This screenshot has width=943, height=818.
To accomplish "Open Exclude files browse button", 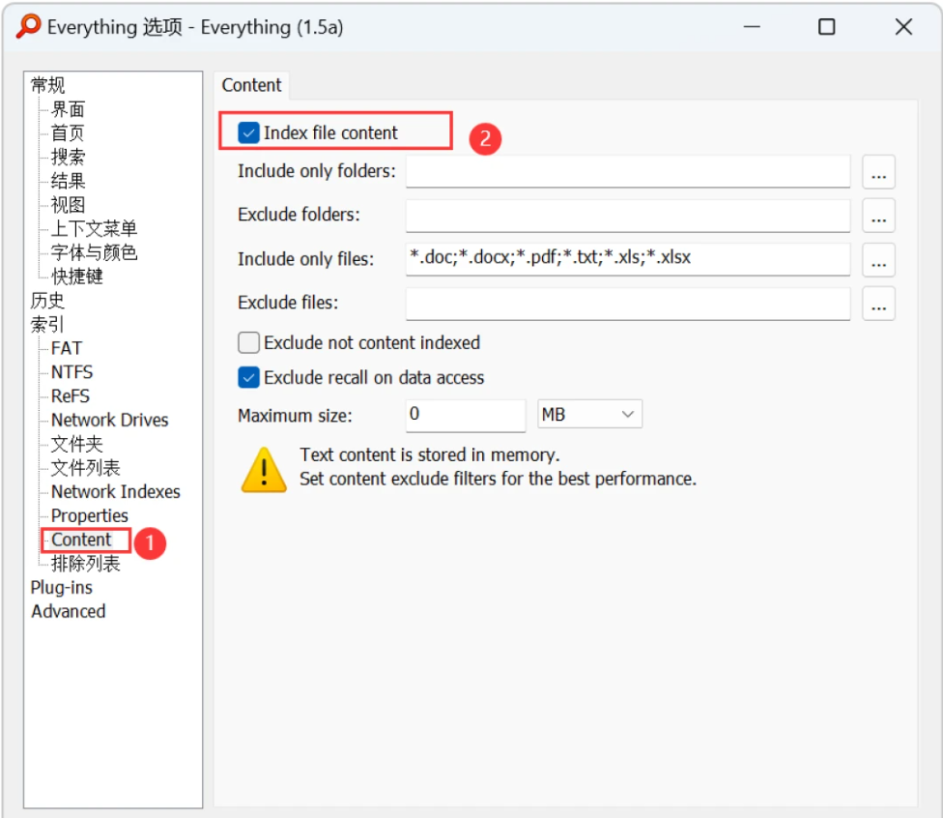I will (878, 304).
